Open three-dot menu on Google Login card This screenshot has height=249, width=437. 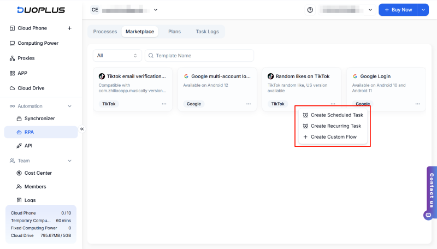pos(417,104)
